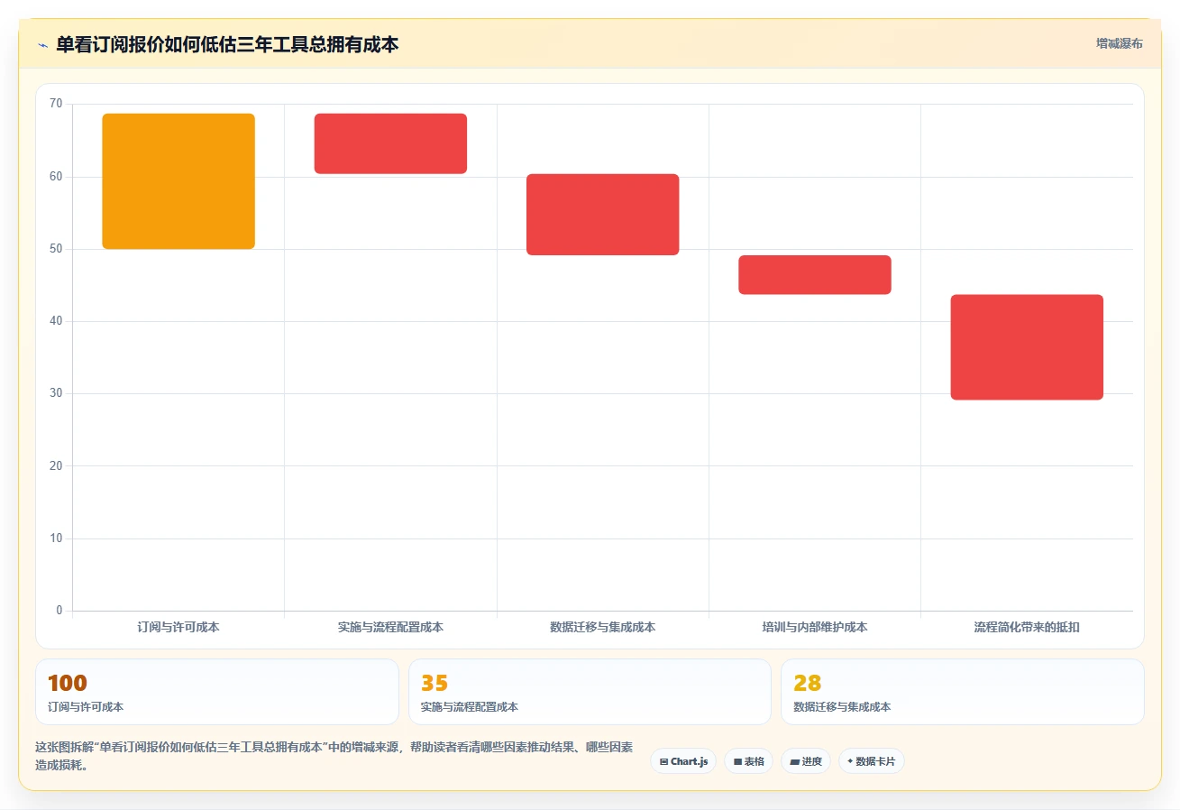Open the data card showing value 35
This screenshot has height=810, width=1180.
tap(590, 692)
